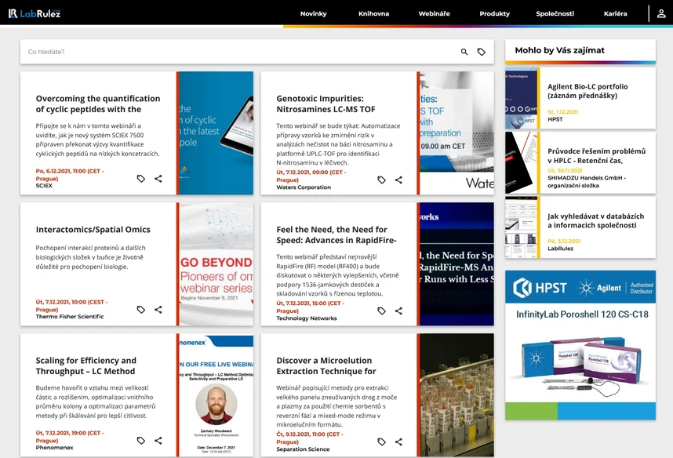Click the Agilent Bio-LC sidebar thumbnail

point(521,98)
